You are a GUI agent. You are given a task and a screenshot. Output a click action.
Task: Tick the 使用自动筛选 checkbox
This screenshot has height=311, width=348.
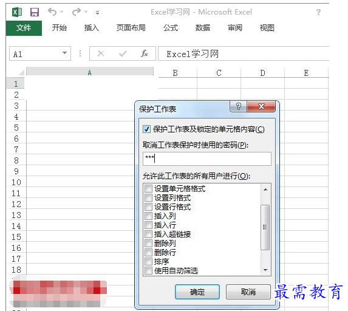click(148, 270)
